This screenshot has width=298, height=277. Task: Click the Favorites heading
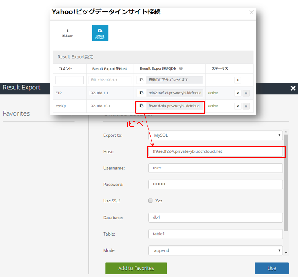[x=16, y=113]
